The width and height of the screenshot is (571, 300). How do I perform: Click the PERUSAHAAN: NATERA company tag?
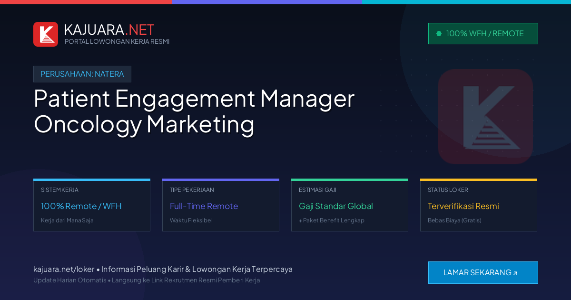pos(82,74)
